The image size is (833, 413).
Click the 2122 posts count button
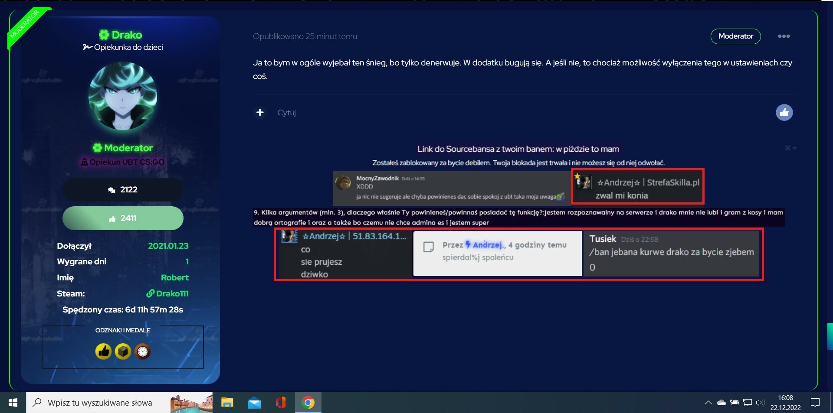(123, 189)
